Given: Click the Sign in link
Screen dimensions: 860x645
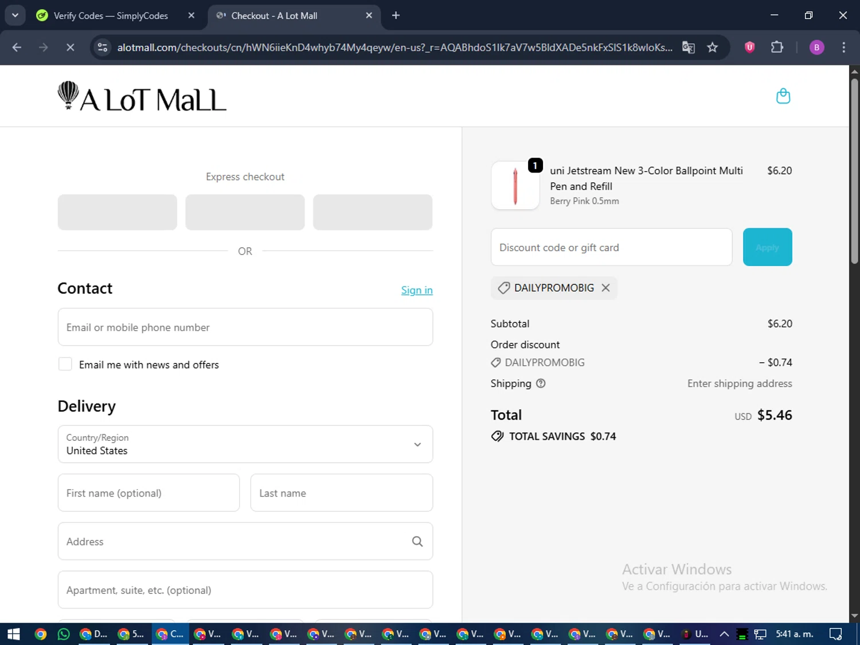Looking at the screenshot, I should pos(417,290).
